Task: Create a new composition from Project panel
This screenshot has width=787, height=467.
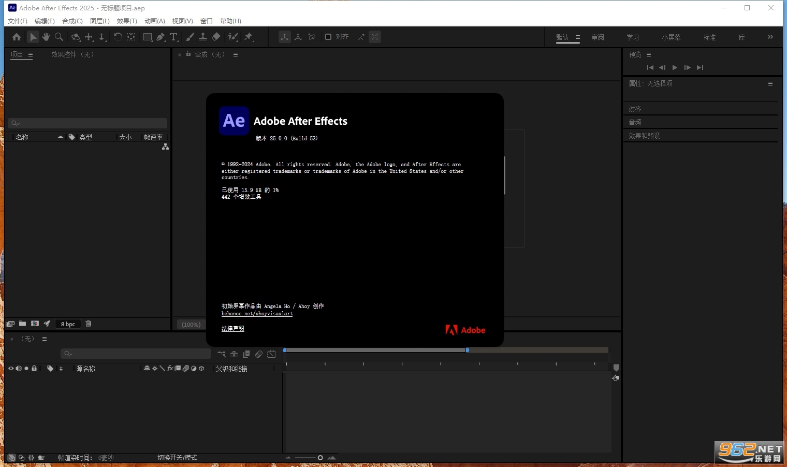Action: point(35,324)
